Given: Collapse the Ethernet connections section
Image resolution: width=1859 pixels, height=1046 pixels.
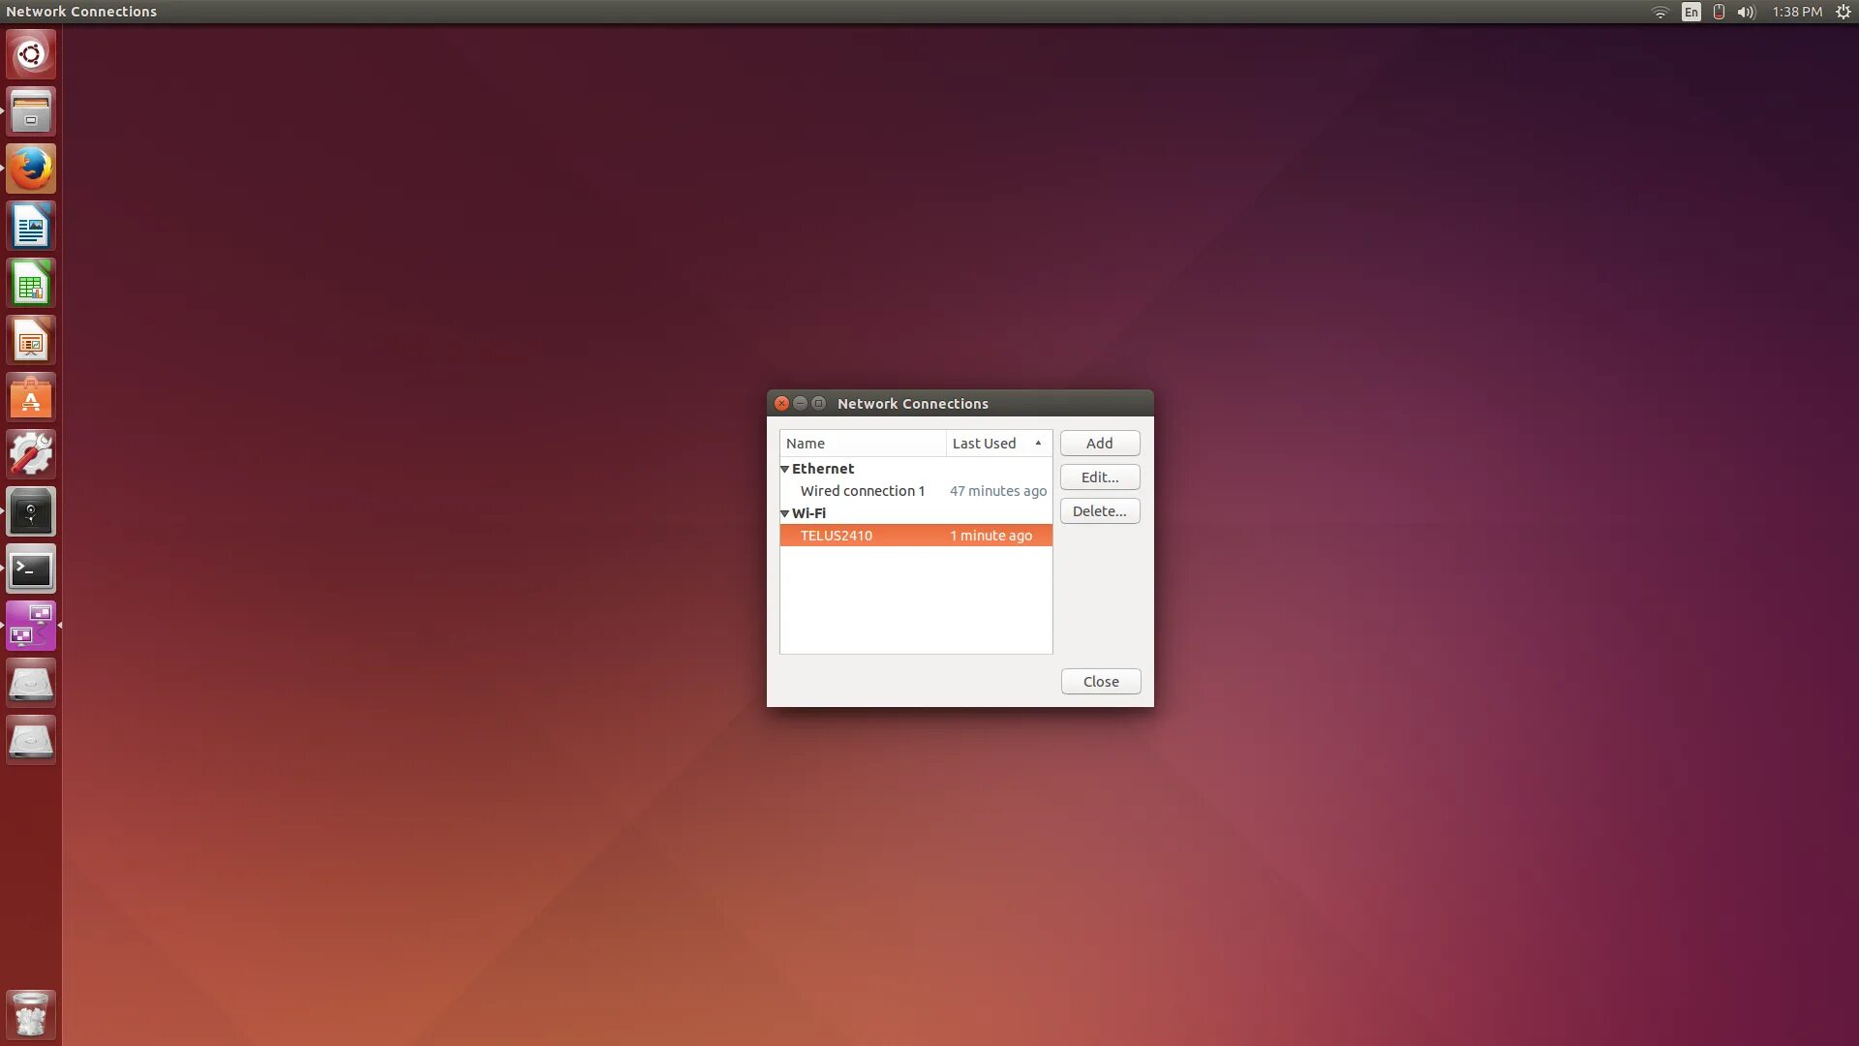Looking at the screenshot, I should point(785,468).
